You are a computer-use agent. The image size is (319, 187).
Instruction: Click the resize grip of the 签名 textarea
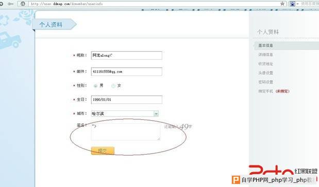click(x=159, y=139)
